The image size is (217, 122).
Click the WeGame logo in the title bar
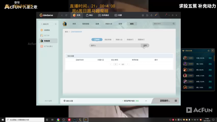point(46,15)
